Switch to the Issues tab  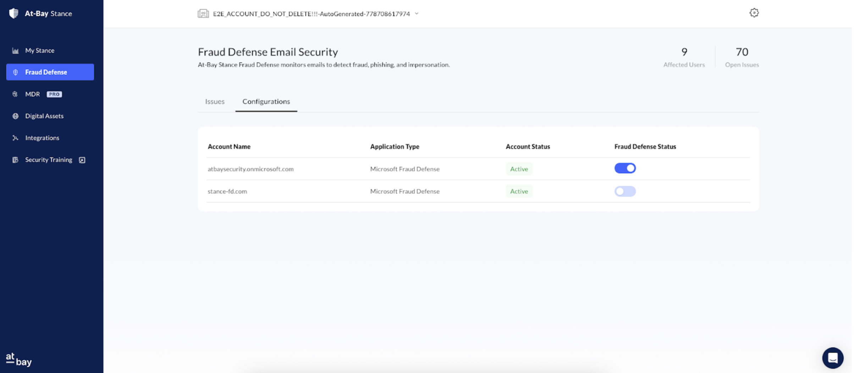click(215, 102)
